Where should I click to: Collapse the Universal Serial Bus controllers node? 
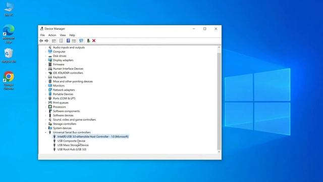pos(45,132)
